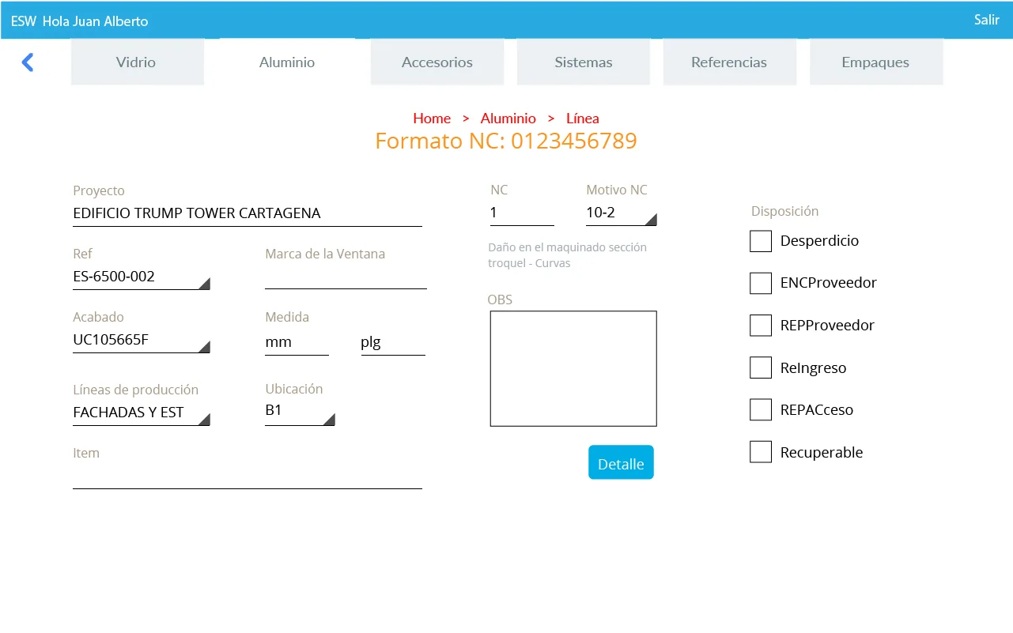Open the Líneas de producción dropdown
The height and width of the screenshot is (633, 1013).
tap(142, 413)
